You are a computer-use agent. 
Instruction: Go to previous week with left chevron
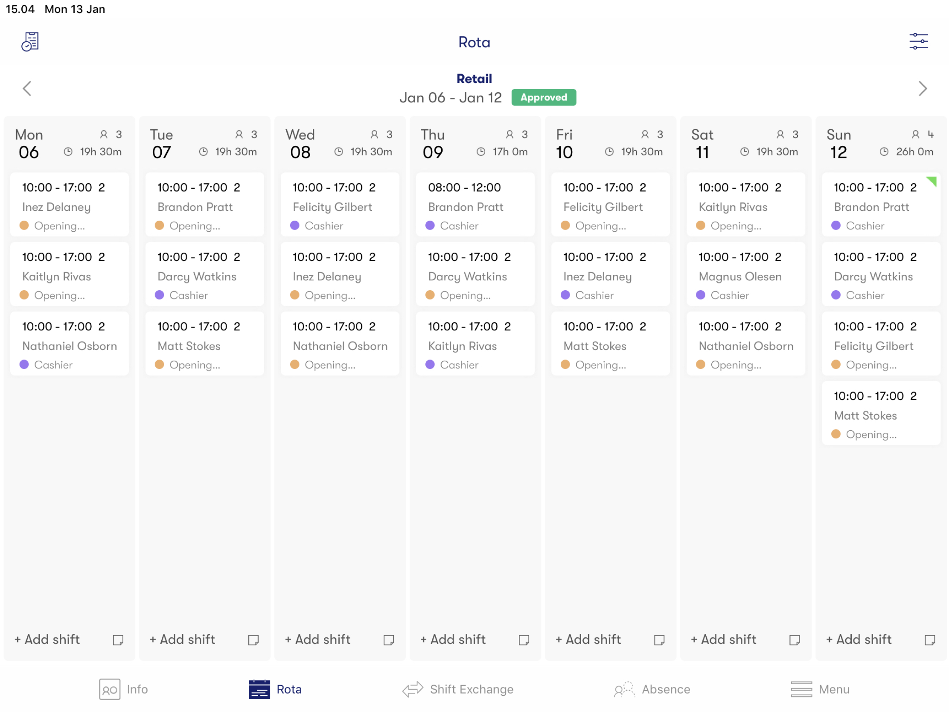point(27,89)
